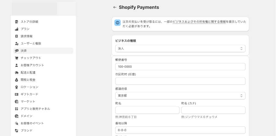Open 都道府県 dropdown showing 東京都
Viewport: 276px width, 136px height.
click(x=180, y=96)
